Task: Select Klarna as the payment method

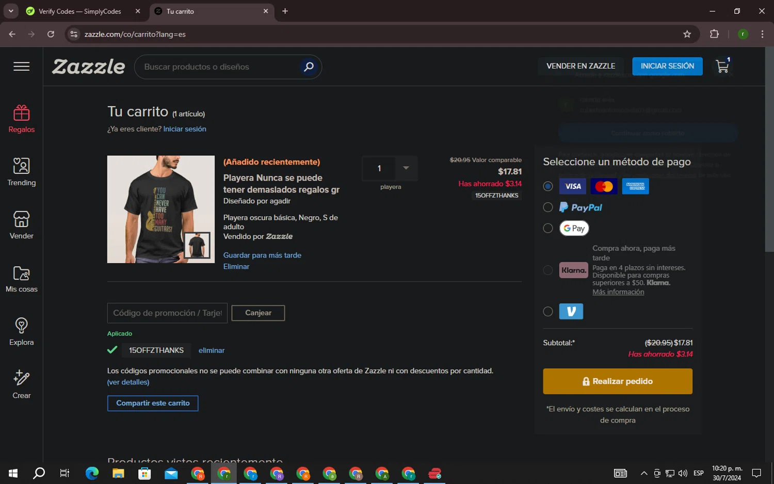Action: pos(548,270)
